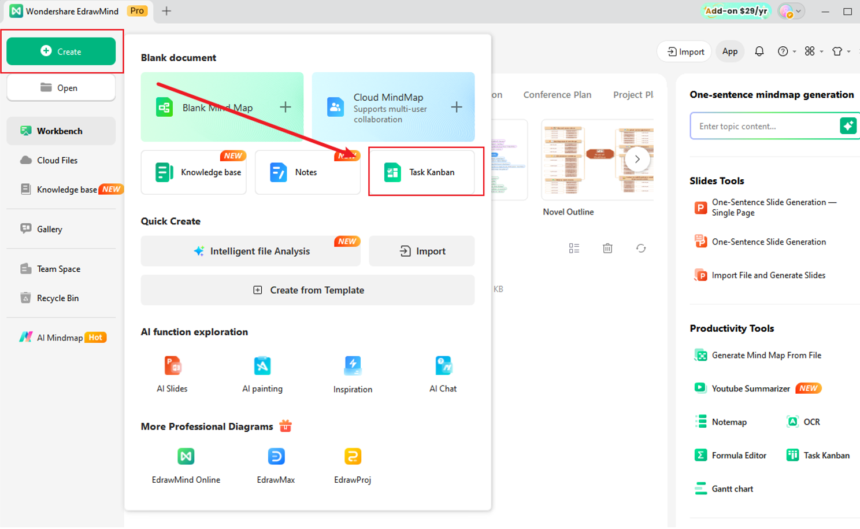Start AI Chat
Viewport: 860px width, 529px height.
[443, 367]
